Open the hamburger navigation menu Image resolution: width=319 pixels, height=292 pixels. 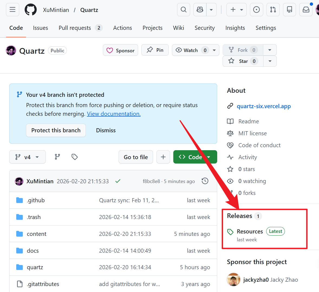click(12, 10)
